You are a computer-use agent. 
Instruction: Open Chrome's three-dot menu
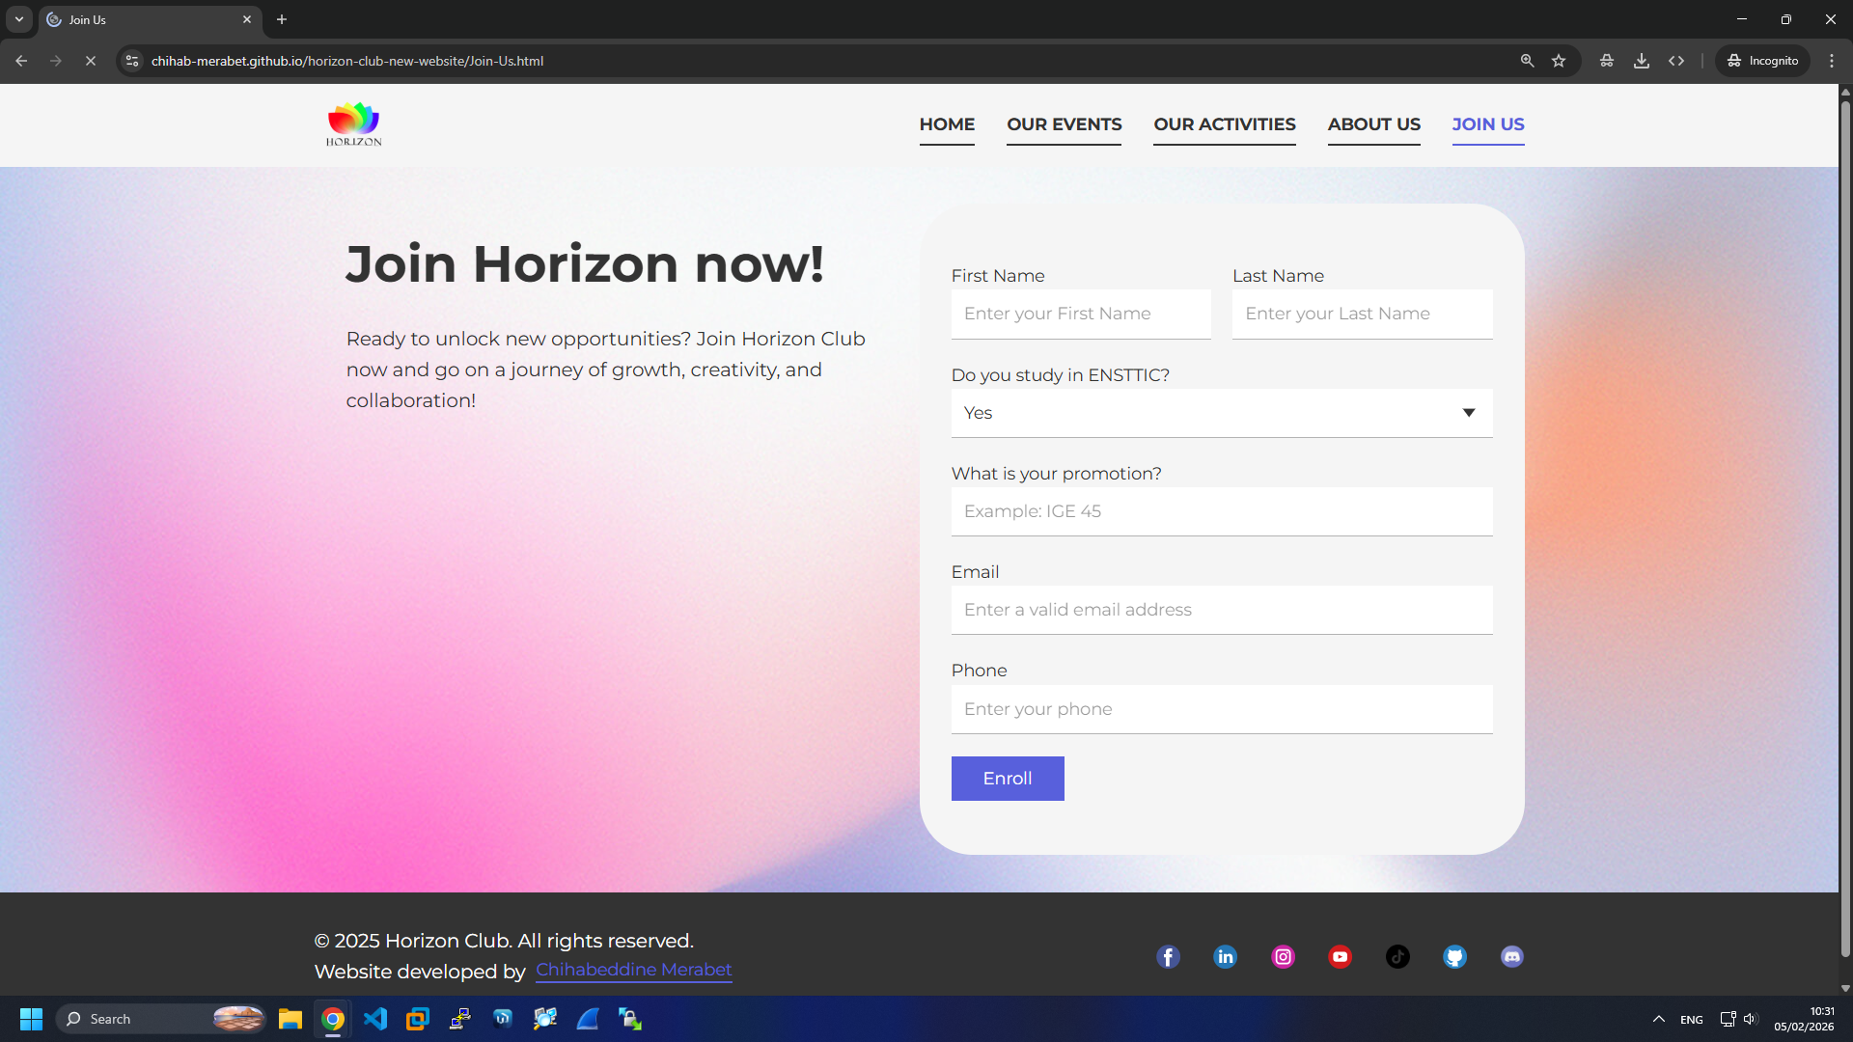[1832, 60]
